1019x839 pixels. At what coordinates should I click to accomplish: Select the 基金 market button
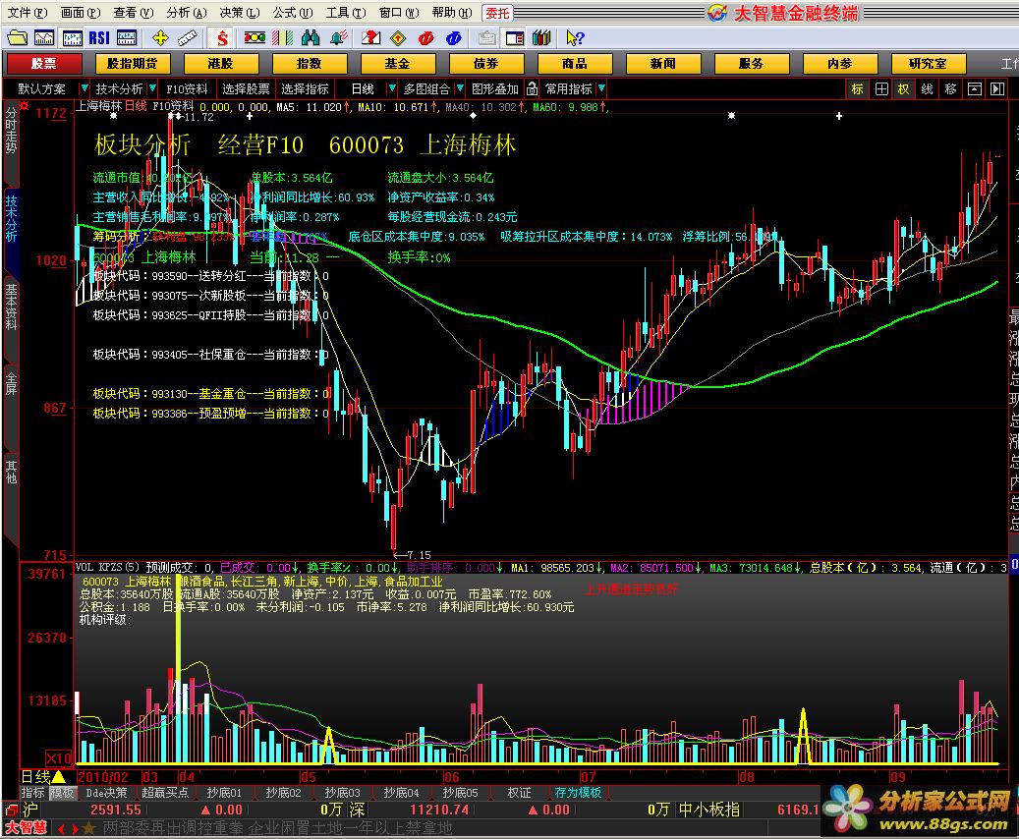(398, 64)
